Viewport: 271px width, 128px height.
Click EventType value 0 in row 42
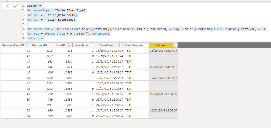pos(84,56)
